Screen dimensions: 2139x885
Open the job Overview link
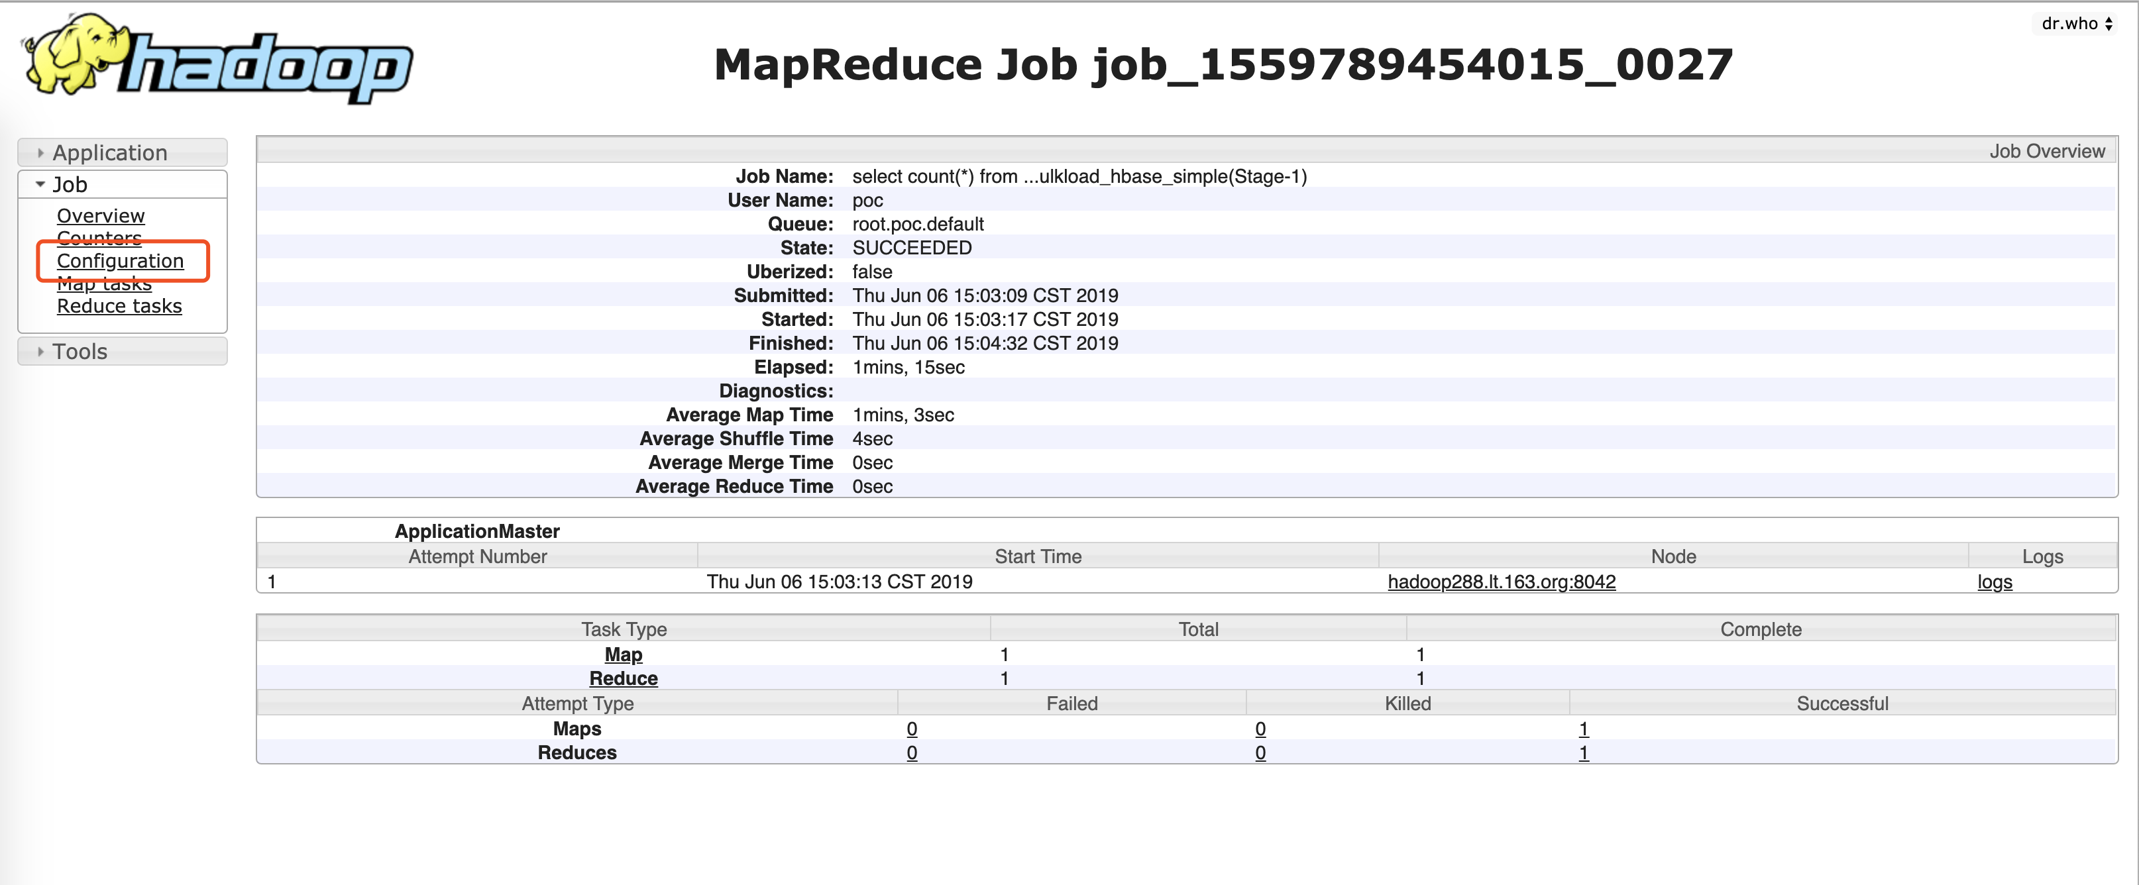[101, 216]
